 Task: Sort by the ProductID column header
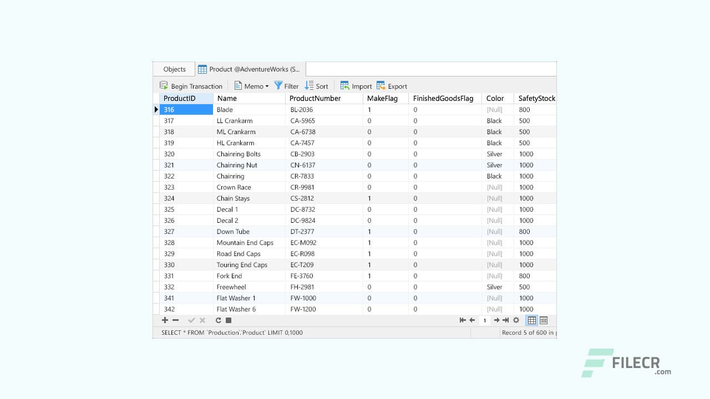pos(180,98)
